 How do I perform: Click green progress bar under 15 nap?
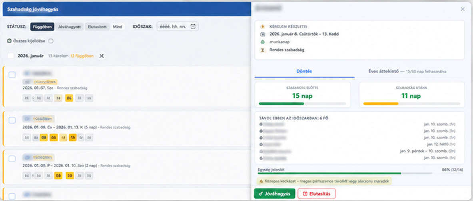pos(302,104)
